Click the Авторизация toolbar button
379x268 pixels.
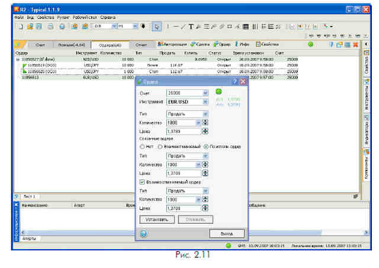tap(172, 44)
